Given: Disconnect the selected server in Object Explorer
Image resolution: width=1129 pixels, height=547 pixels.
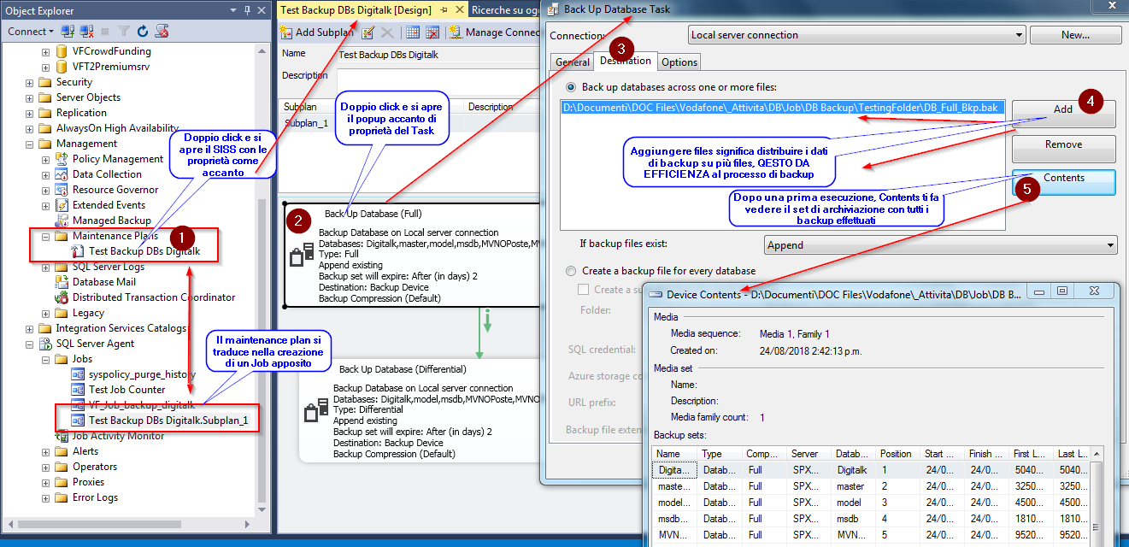Looking at the screenshot, I should (85, 31).
